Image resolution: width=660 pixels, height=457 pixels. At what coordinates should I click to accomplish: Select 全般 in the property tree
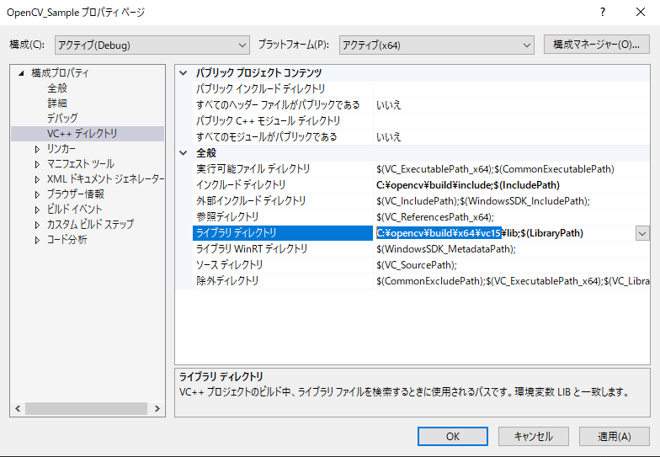tap(57, 88)
